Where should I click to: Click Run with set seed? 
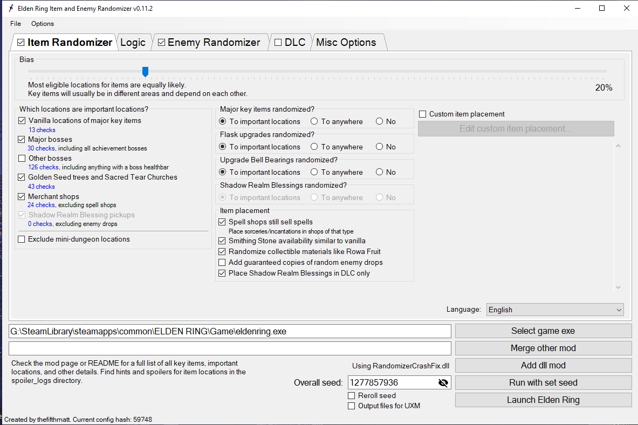(x=543, y=383)
